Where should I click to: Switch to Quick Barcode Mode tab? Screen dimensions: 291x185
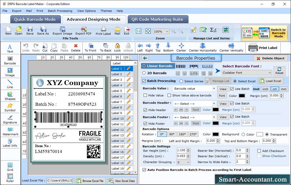click(x=35, y=19)
